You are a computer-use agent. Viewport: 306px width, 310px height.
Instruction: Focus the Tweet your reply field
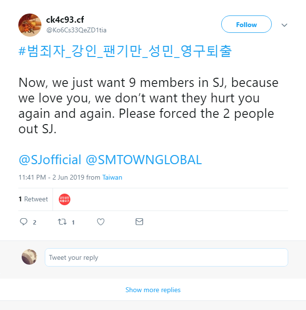pyautogui.click(x=166, y=257)
